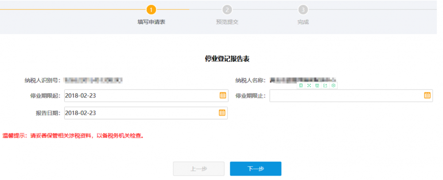Click the red 温馨提示 notice text
The height and width of the screenshot is (180, 443).
[x=74, y=136]
